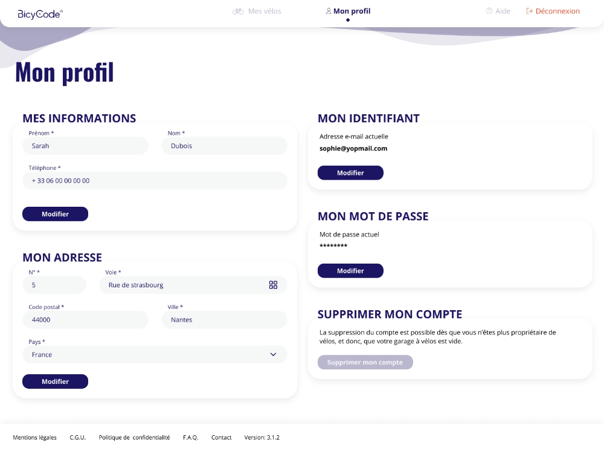This screenshot has height=451, width=604.
Task: Open Politique de confidentialité link
Action: 134,437
